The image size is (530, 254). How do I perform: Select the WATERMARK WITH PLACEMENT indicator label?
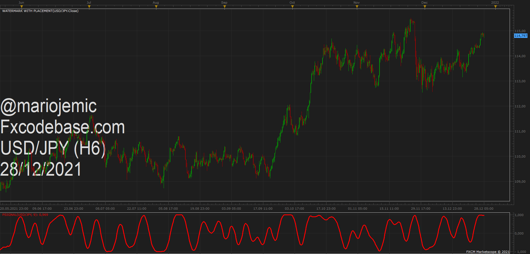point(40,11)
